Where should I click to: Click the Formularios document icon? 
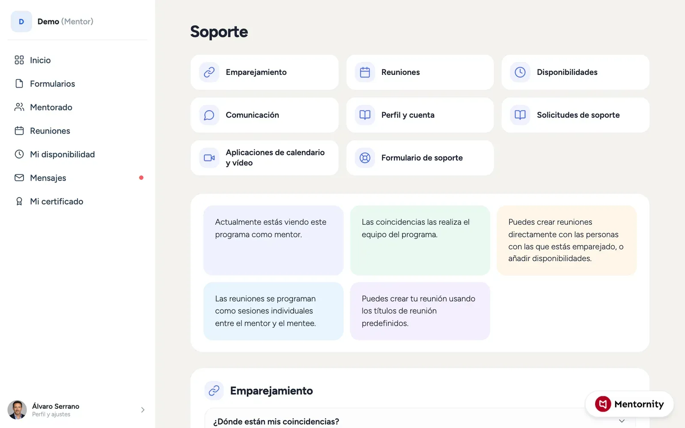pyautogui.click(x=19, y=83)
